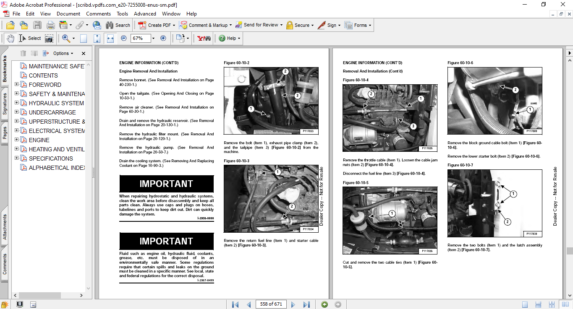Viewport: 573px width, 309px height.
Task: Jump to the ALPHABETICAL INDEX bookmark
Action: tap(57, 168)
